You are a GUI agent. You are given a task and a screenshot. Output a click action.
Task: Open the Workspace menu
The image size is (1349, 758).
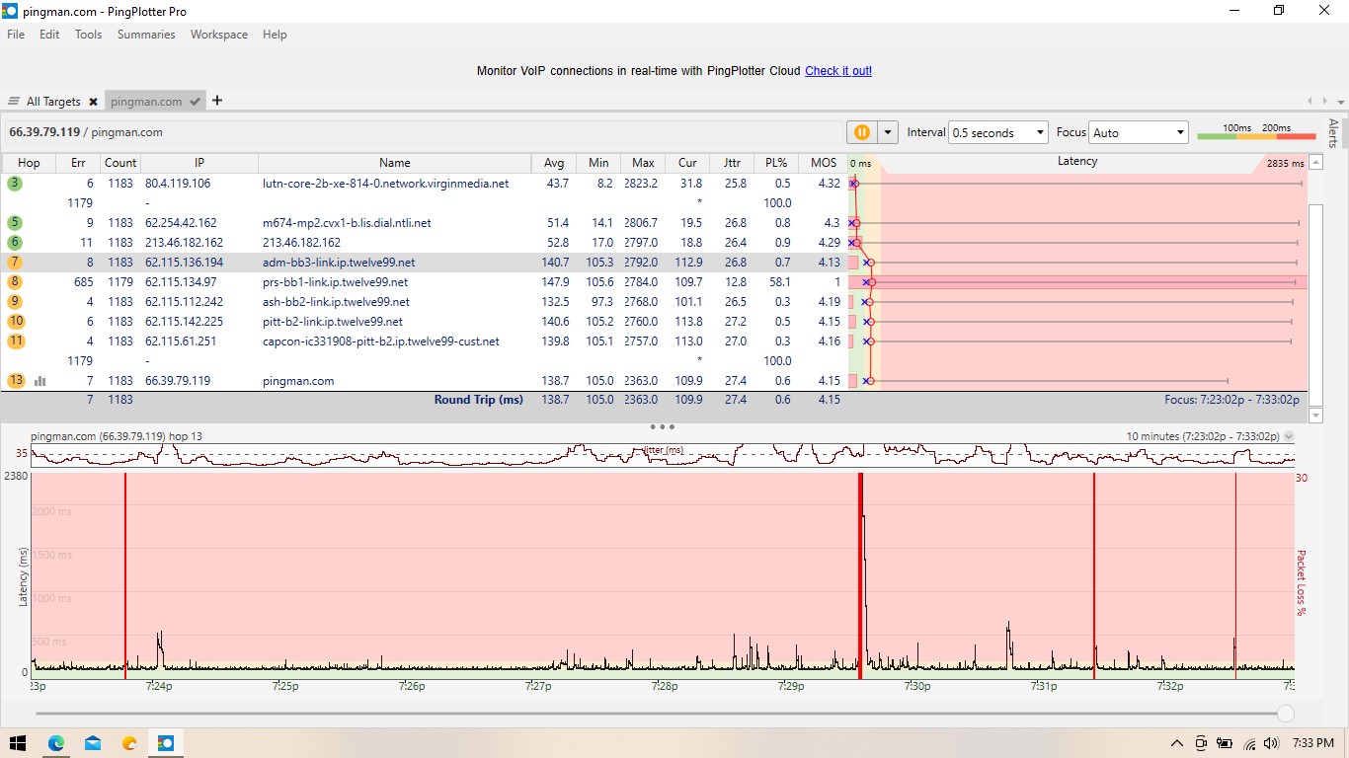[x=219, y=35]
